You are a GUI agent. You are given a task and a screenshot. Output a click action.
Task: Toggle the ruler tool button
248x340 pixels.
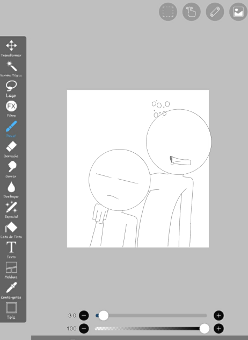point(215,12)
